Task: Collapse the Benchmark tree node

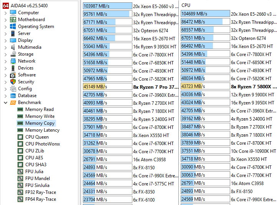Action: tap(5, 102)
